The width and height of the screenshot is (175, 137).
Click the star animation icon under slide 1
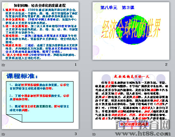[3, 65]
